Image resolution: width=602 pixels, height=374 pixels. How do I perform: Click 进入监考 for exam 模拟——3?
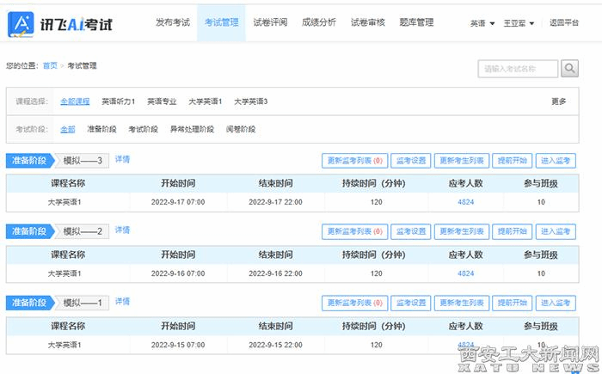point(556,160)
